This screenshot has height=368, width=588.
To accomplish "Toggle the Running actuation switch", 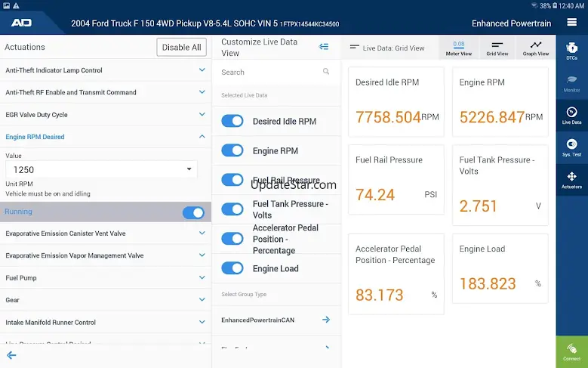I will click(x=193, y=212).
